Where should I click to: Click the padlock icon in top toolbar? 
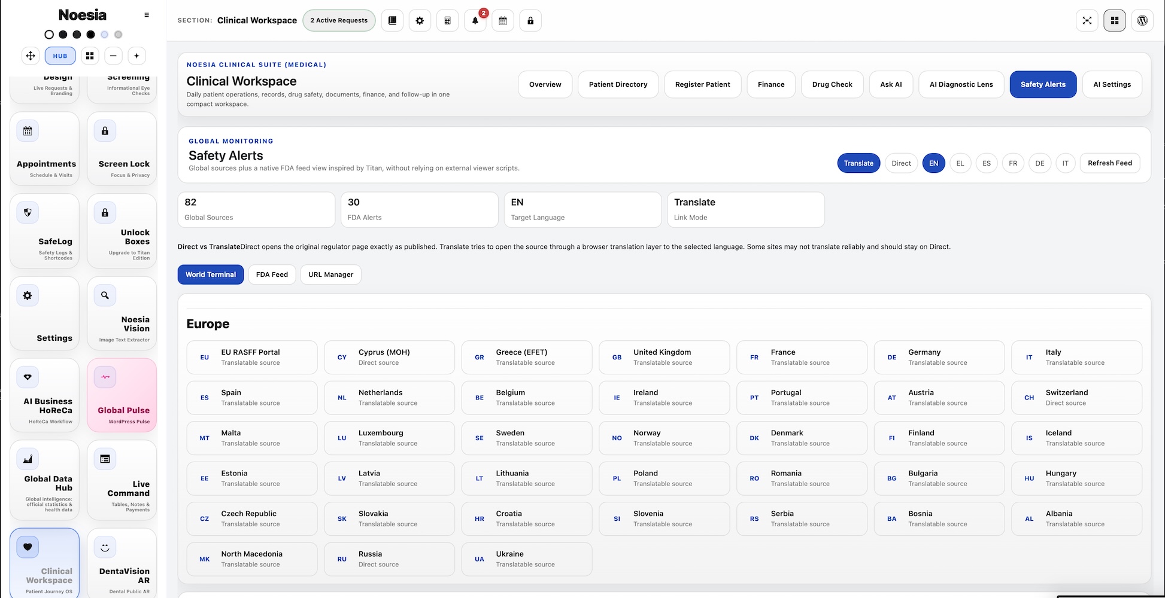(530, 20)
